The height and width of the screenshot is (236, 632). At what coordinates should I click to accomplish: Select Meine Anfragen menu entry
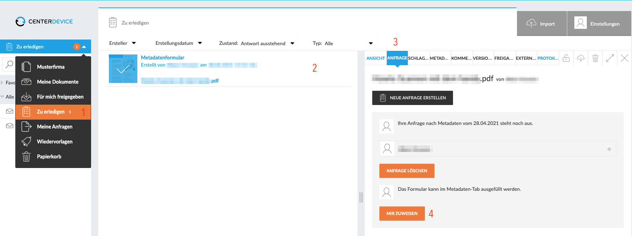pyautogui.click(x=53, y=127)
